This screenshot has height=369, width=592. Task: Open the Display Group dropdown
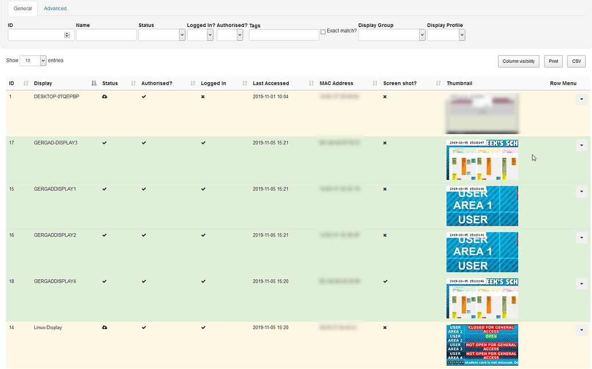click(x=392, y=35)
